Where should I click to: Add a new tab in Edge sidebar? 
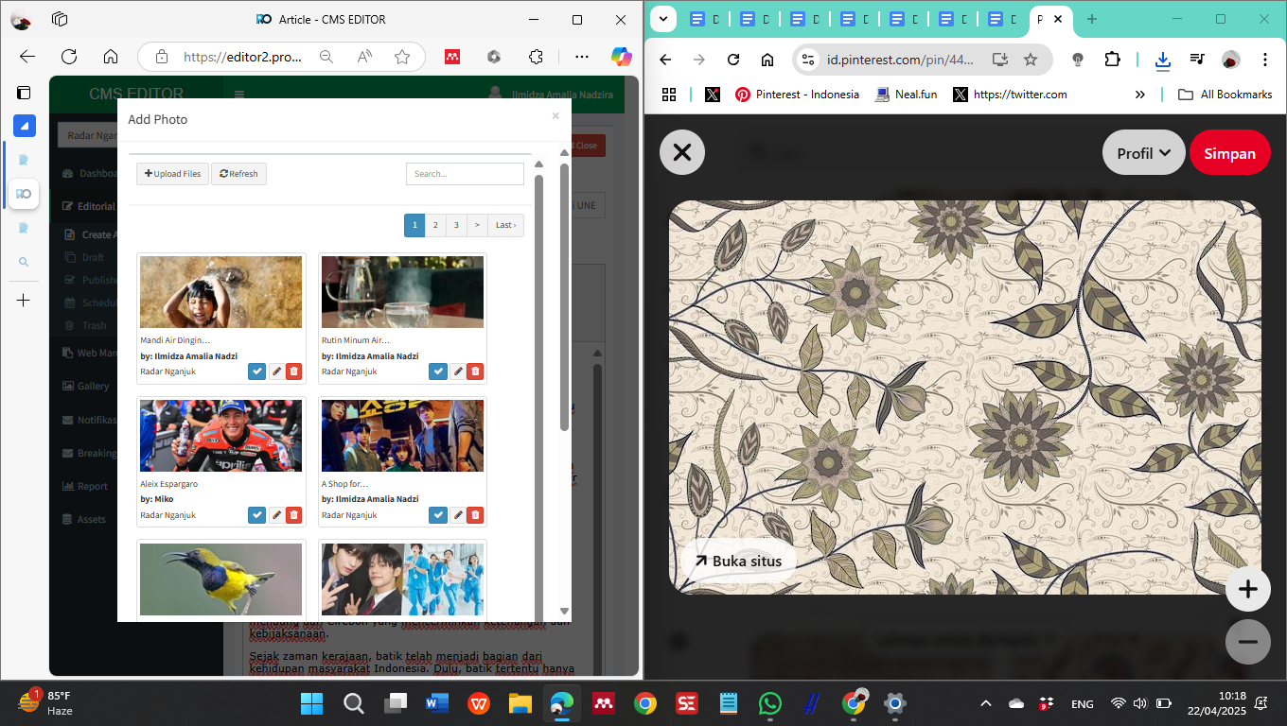click(24, 300)
